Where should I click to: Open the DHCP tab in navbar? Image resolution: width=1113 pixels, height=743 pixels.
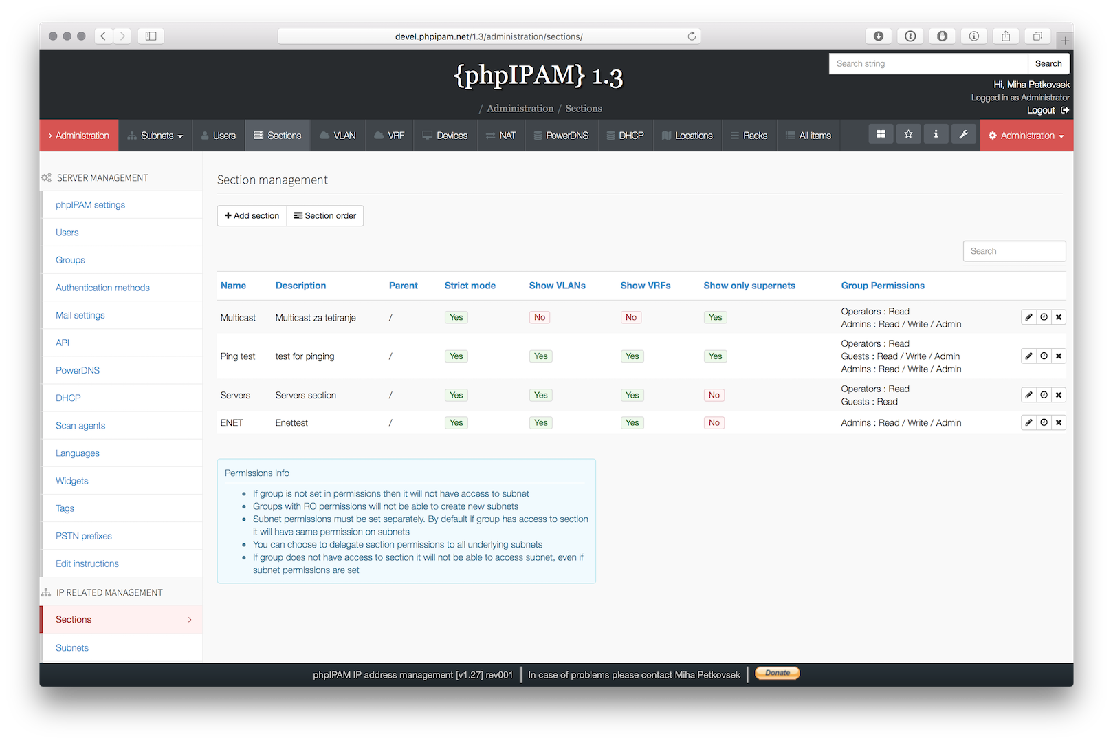point(625,136)
